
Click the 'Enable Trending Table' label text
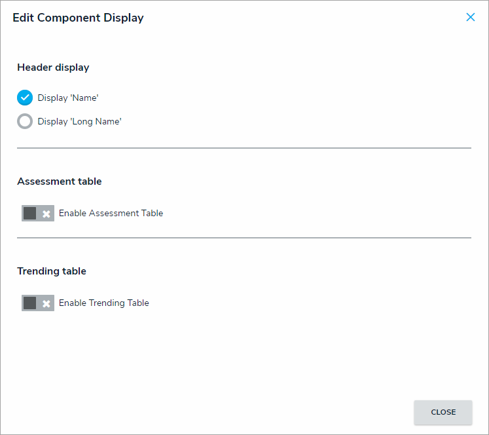click(x=103, y=303)
